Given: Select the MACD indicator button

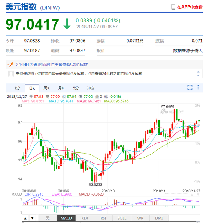Looking at the screenshot, I should click(66, 218).
